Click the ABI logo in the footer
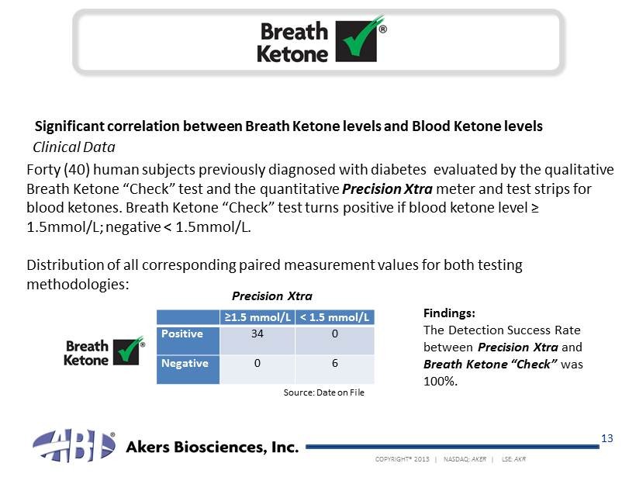636x477 pixels. click(x=74, y=446)
